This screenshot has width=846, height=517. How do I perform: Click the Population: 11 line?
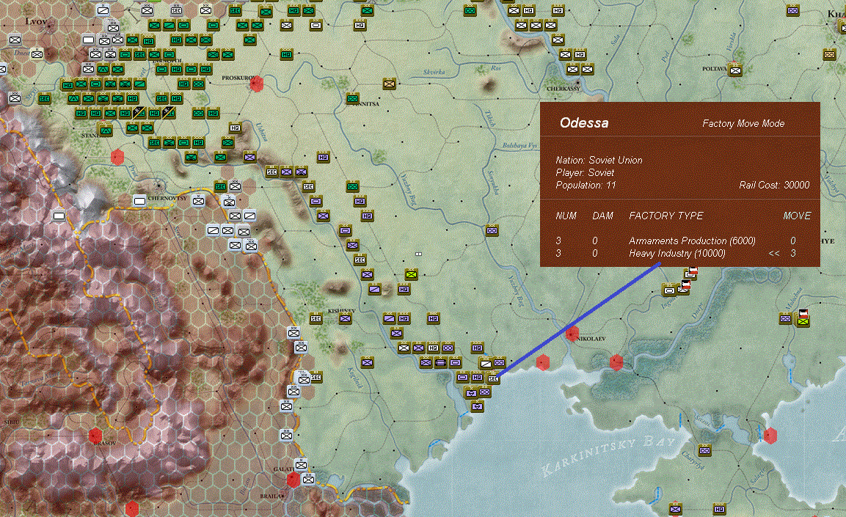point(586,185)
